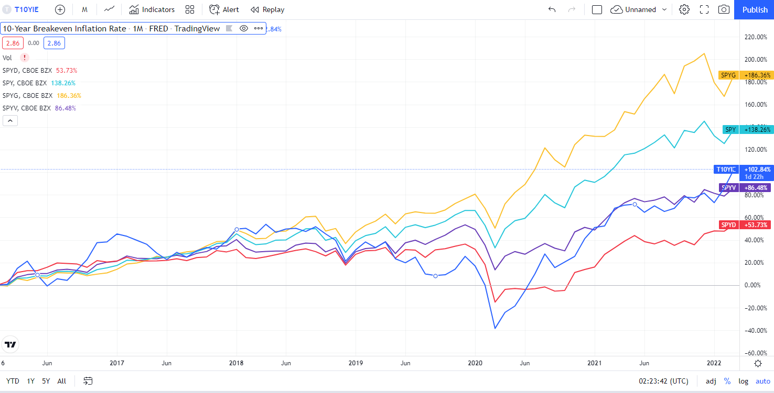Enter fullscreen mode

coord(704,9)
